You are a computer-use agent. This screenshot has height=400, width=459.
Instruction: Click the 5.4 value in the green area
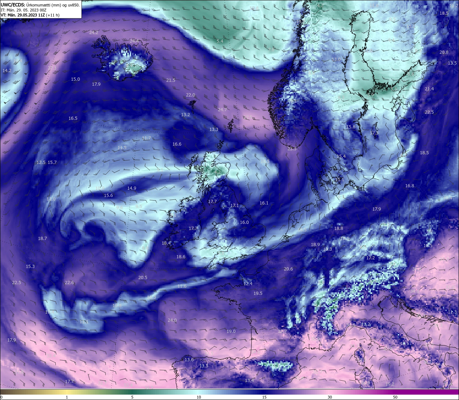[x=220, y=41]
